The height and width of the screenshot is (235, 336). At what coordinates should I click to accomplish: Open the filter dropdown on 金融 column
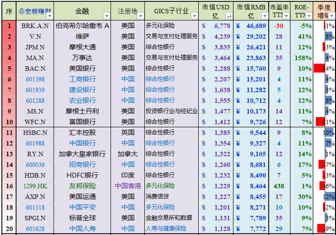point(107,16)
